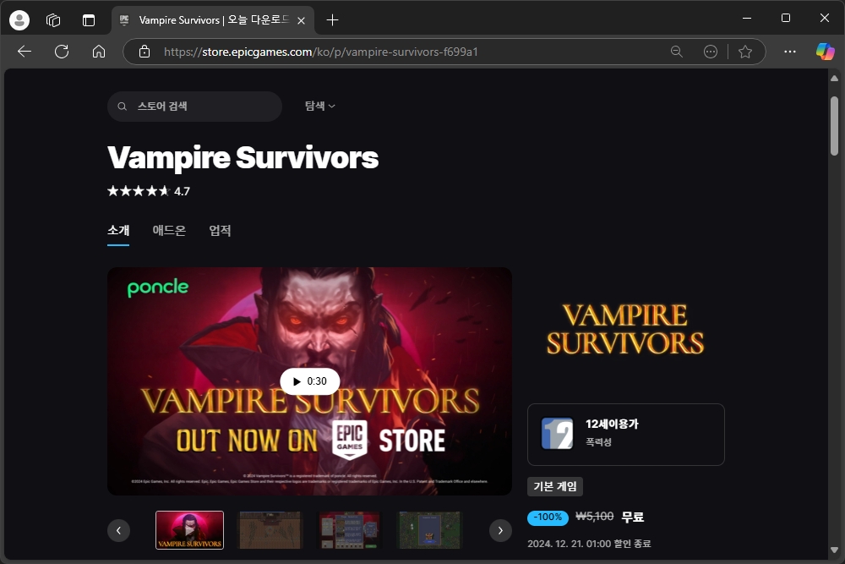This screenshot has height=564, width=845.
Task: Open the address bar more-options circle icon
Action: coord(711,52)
